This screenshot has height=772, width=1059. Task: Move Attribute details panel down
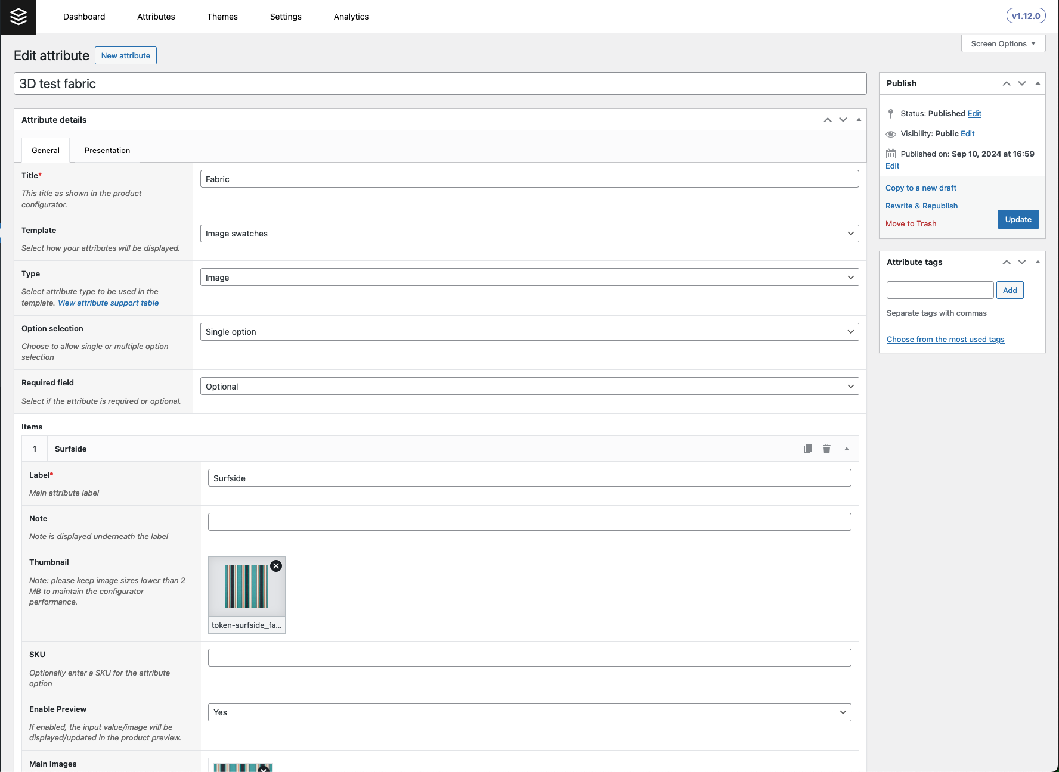pyautogui.click(x=843, y=120)
